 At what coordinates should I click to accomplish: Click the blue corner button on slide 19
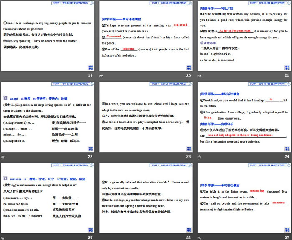(90, 67)
